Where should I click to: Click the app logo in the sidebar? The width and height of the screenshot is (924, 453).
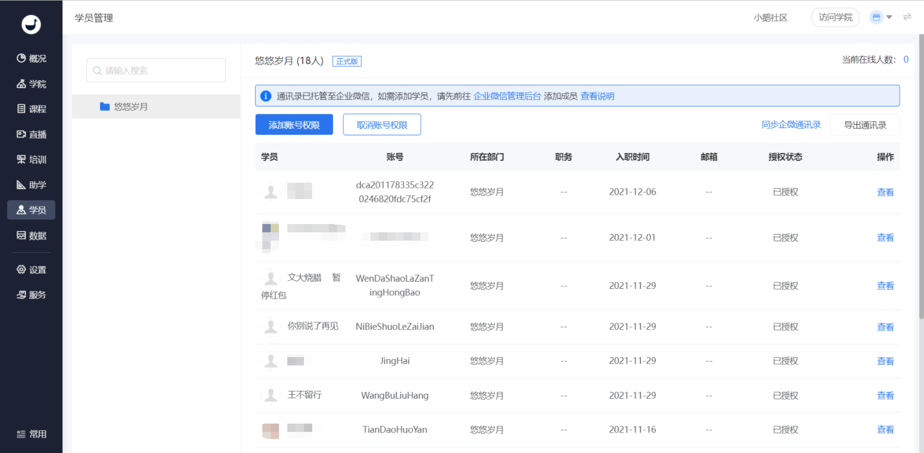pos(31,24)
